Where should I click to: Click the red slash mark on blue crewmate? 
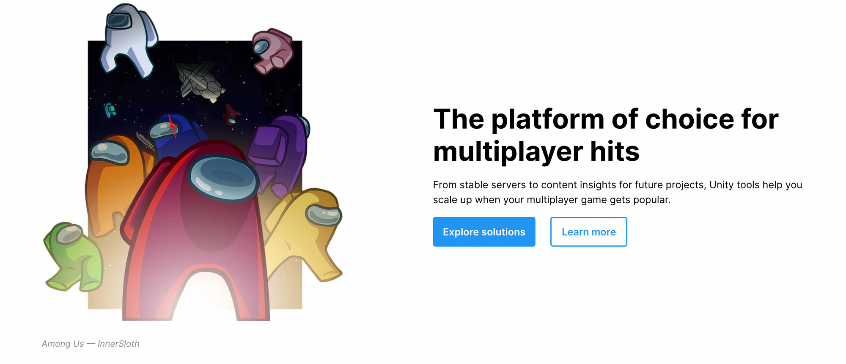172,126
